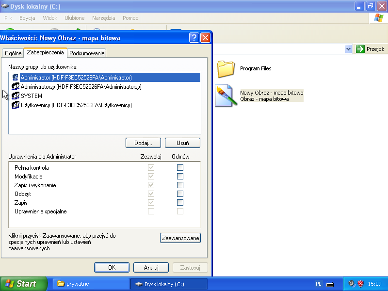Viewport: 388px width, 291px height.
Task: Open the Start menu
Action: coord(24,284)
